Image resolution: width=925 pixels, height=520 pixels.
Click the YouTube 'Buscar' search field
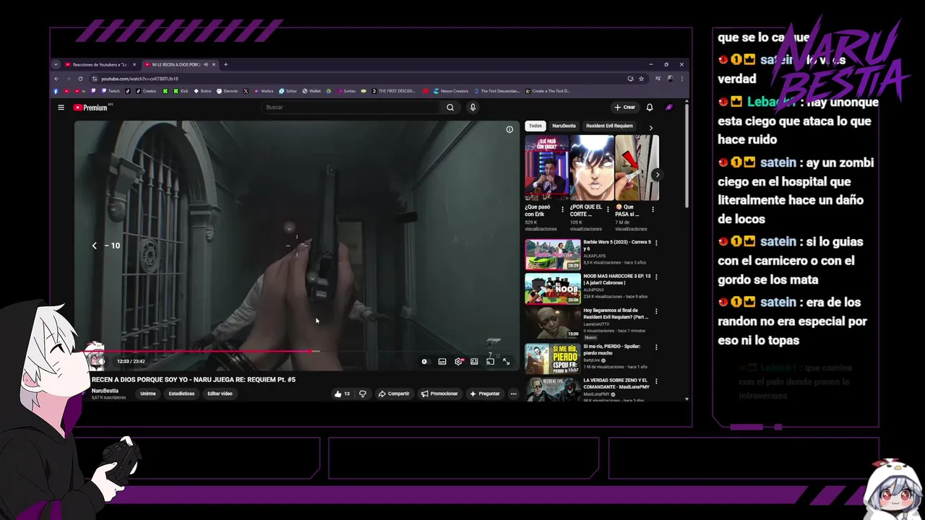point(351,108)
